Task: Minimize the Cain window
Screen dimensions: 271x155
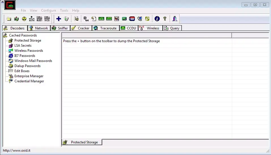Action: point(246,5)
